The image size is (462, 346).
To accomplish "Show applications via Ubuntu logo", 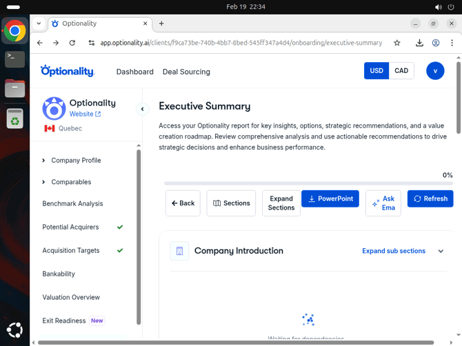I will click(x=14, y=330).
